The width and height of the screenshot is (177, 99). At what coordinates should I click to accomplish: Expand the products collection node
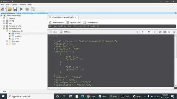point(10,36)
